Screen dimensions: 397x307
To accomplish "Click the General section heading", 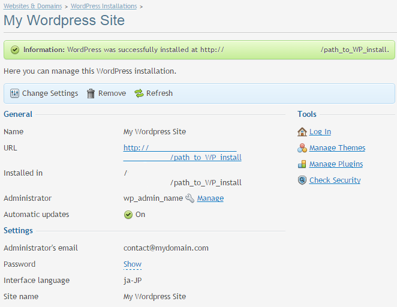I will click(18, 114).
